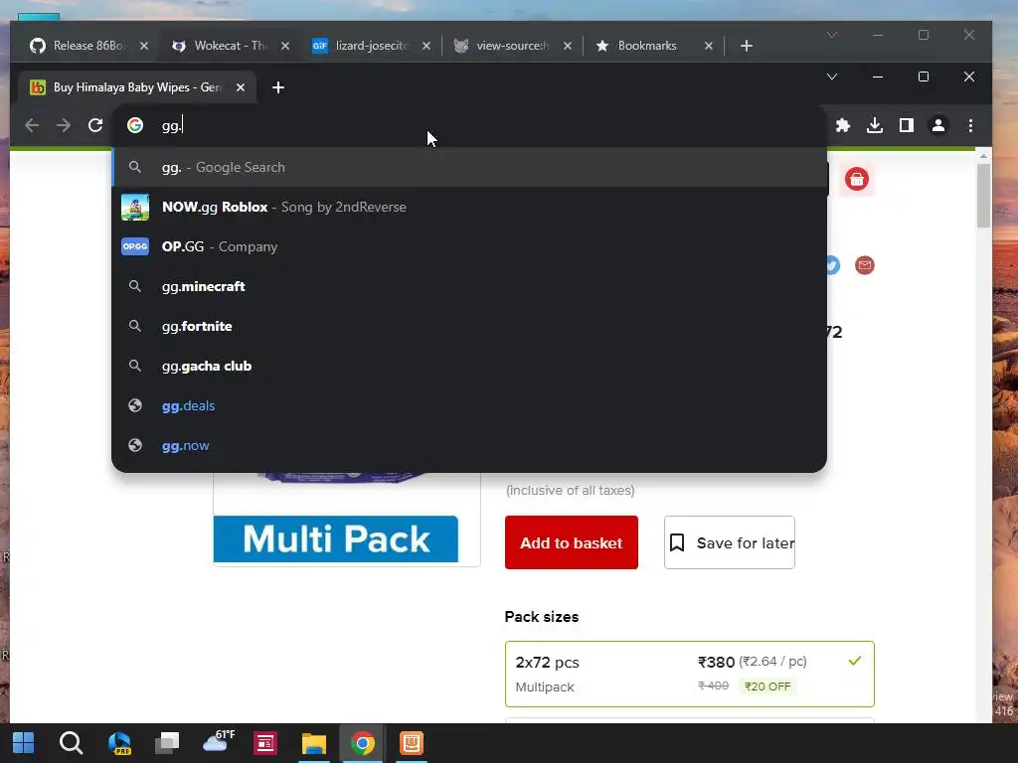The height and width of the screenshot is (763, 1018).
Task: Click the red basket icon on page
Action: 857,179
